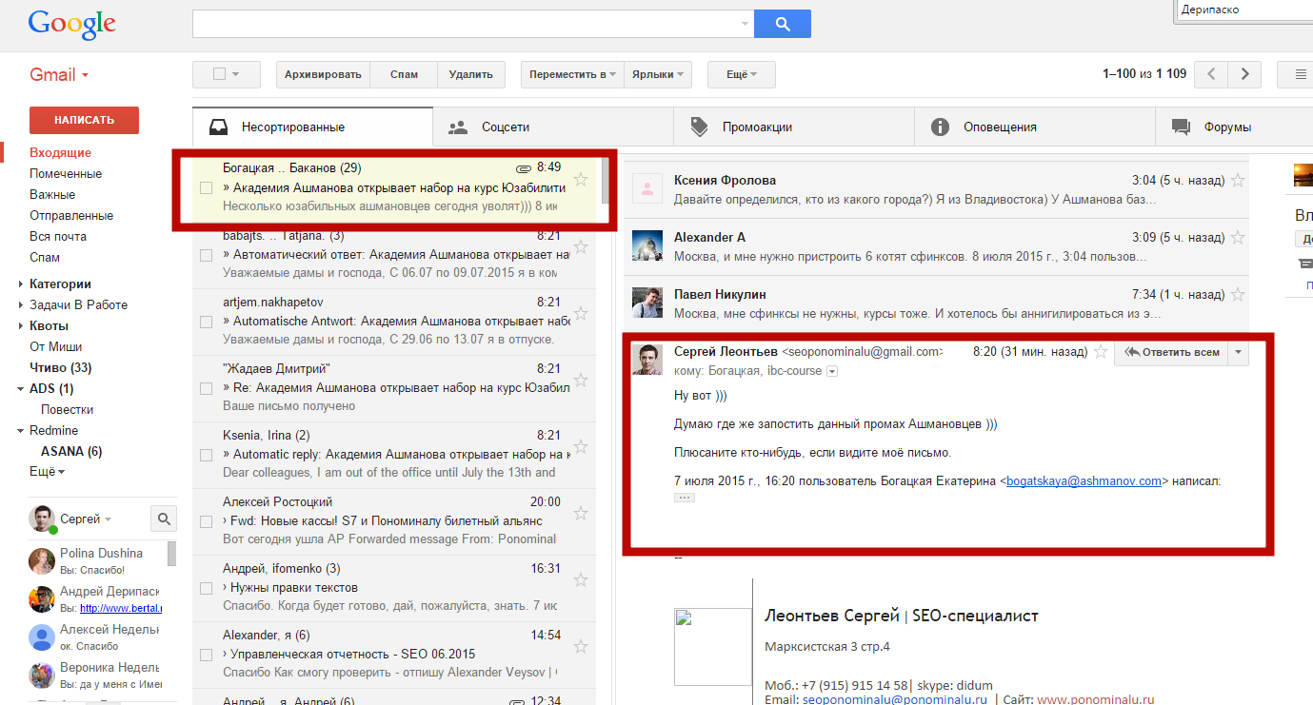
Task: Show trimmed content with the ellipsis button
Action: click(x=685, y=498)
